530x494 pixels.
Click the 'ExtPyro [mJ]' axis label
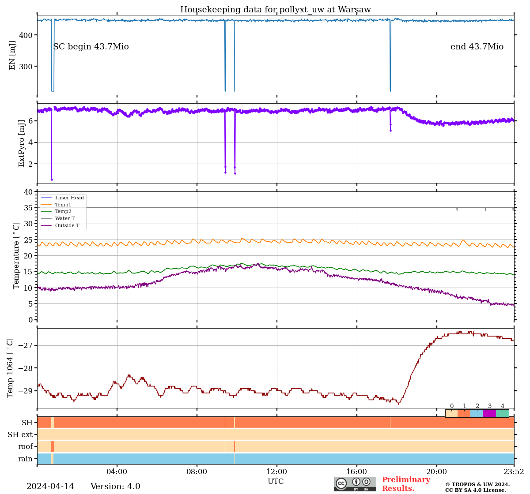coord(22,143)
